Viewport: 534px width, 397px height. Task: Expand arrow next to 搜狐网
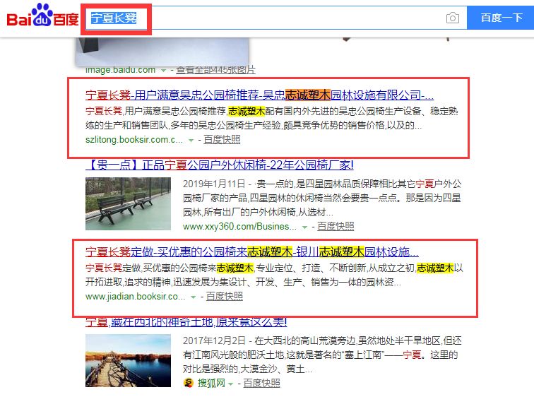click(x=230, y=384)
